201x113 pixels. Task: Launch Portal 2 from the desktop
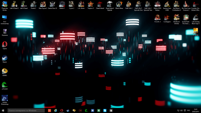33,5
